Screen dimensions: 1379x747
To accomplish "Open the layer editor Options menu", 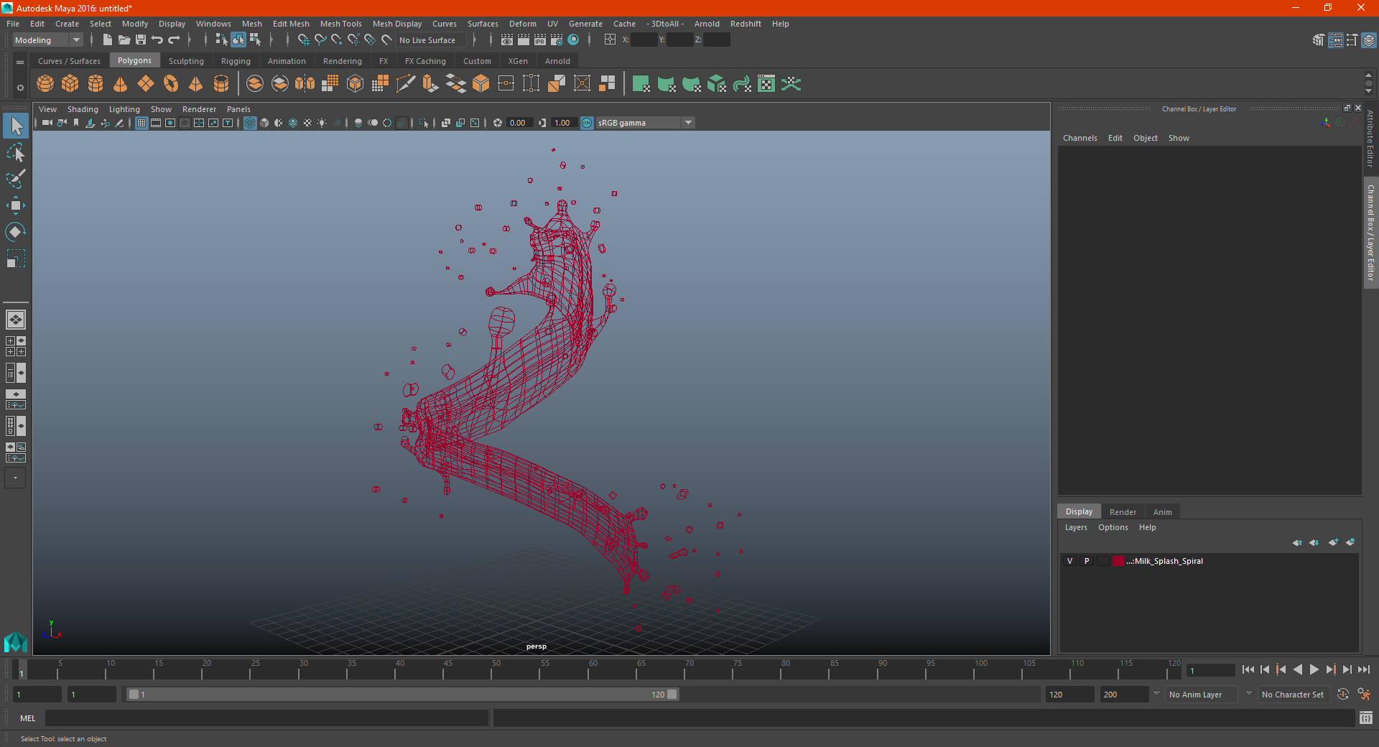I will [1113, 527].
